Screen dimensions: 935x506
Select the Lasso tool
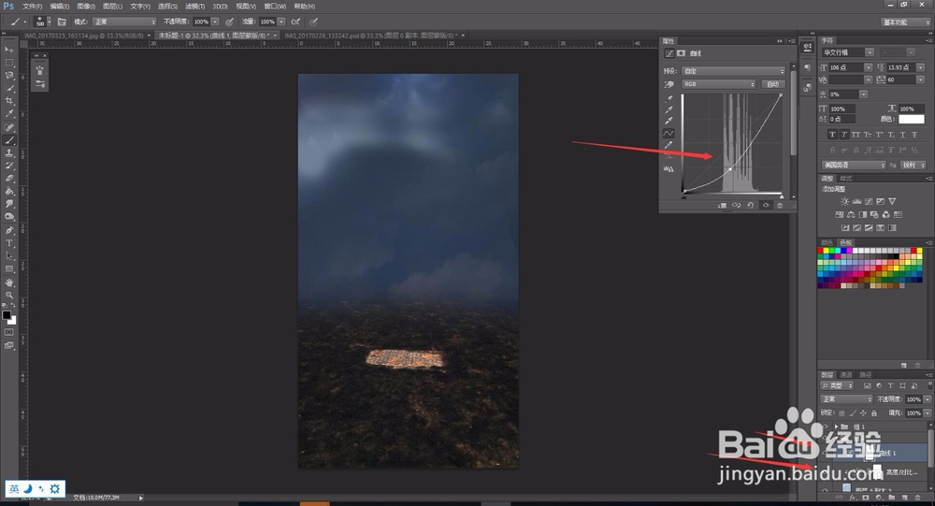[9, 75]
